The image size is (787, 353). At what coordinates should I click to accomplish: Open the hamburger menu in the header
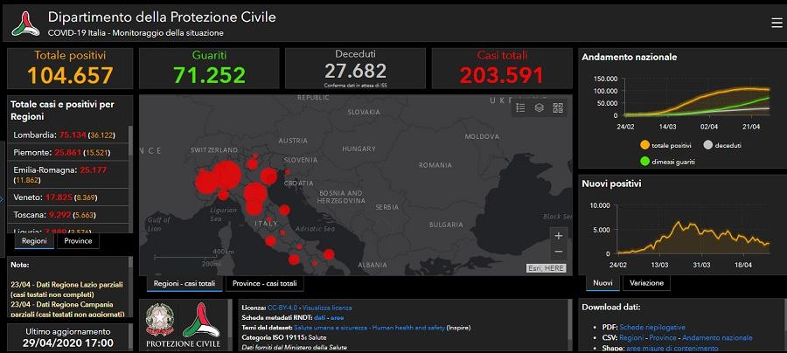tap(777, 23)
